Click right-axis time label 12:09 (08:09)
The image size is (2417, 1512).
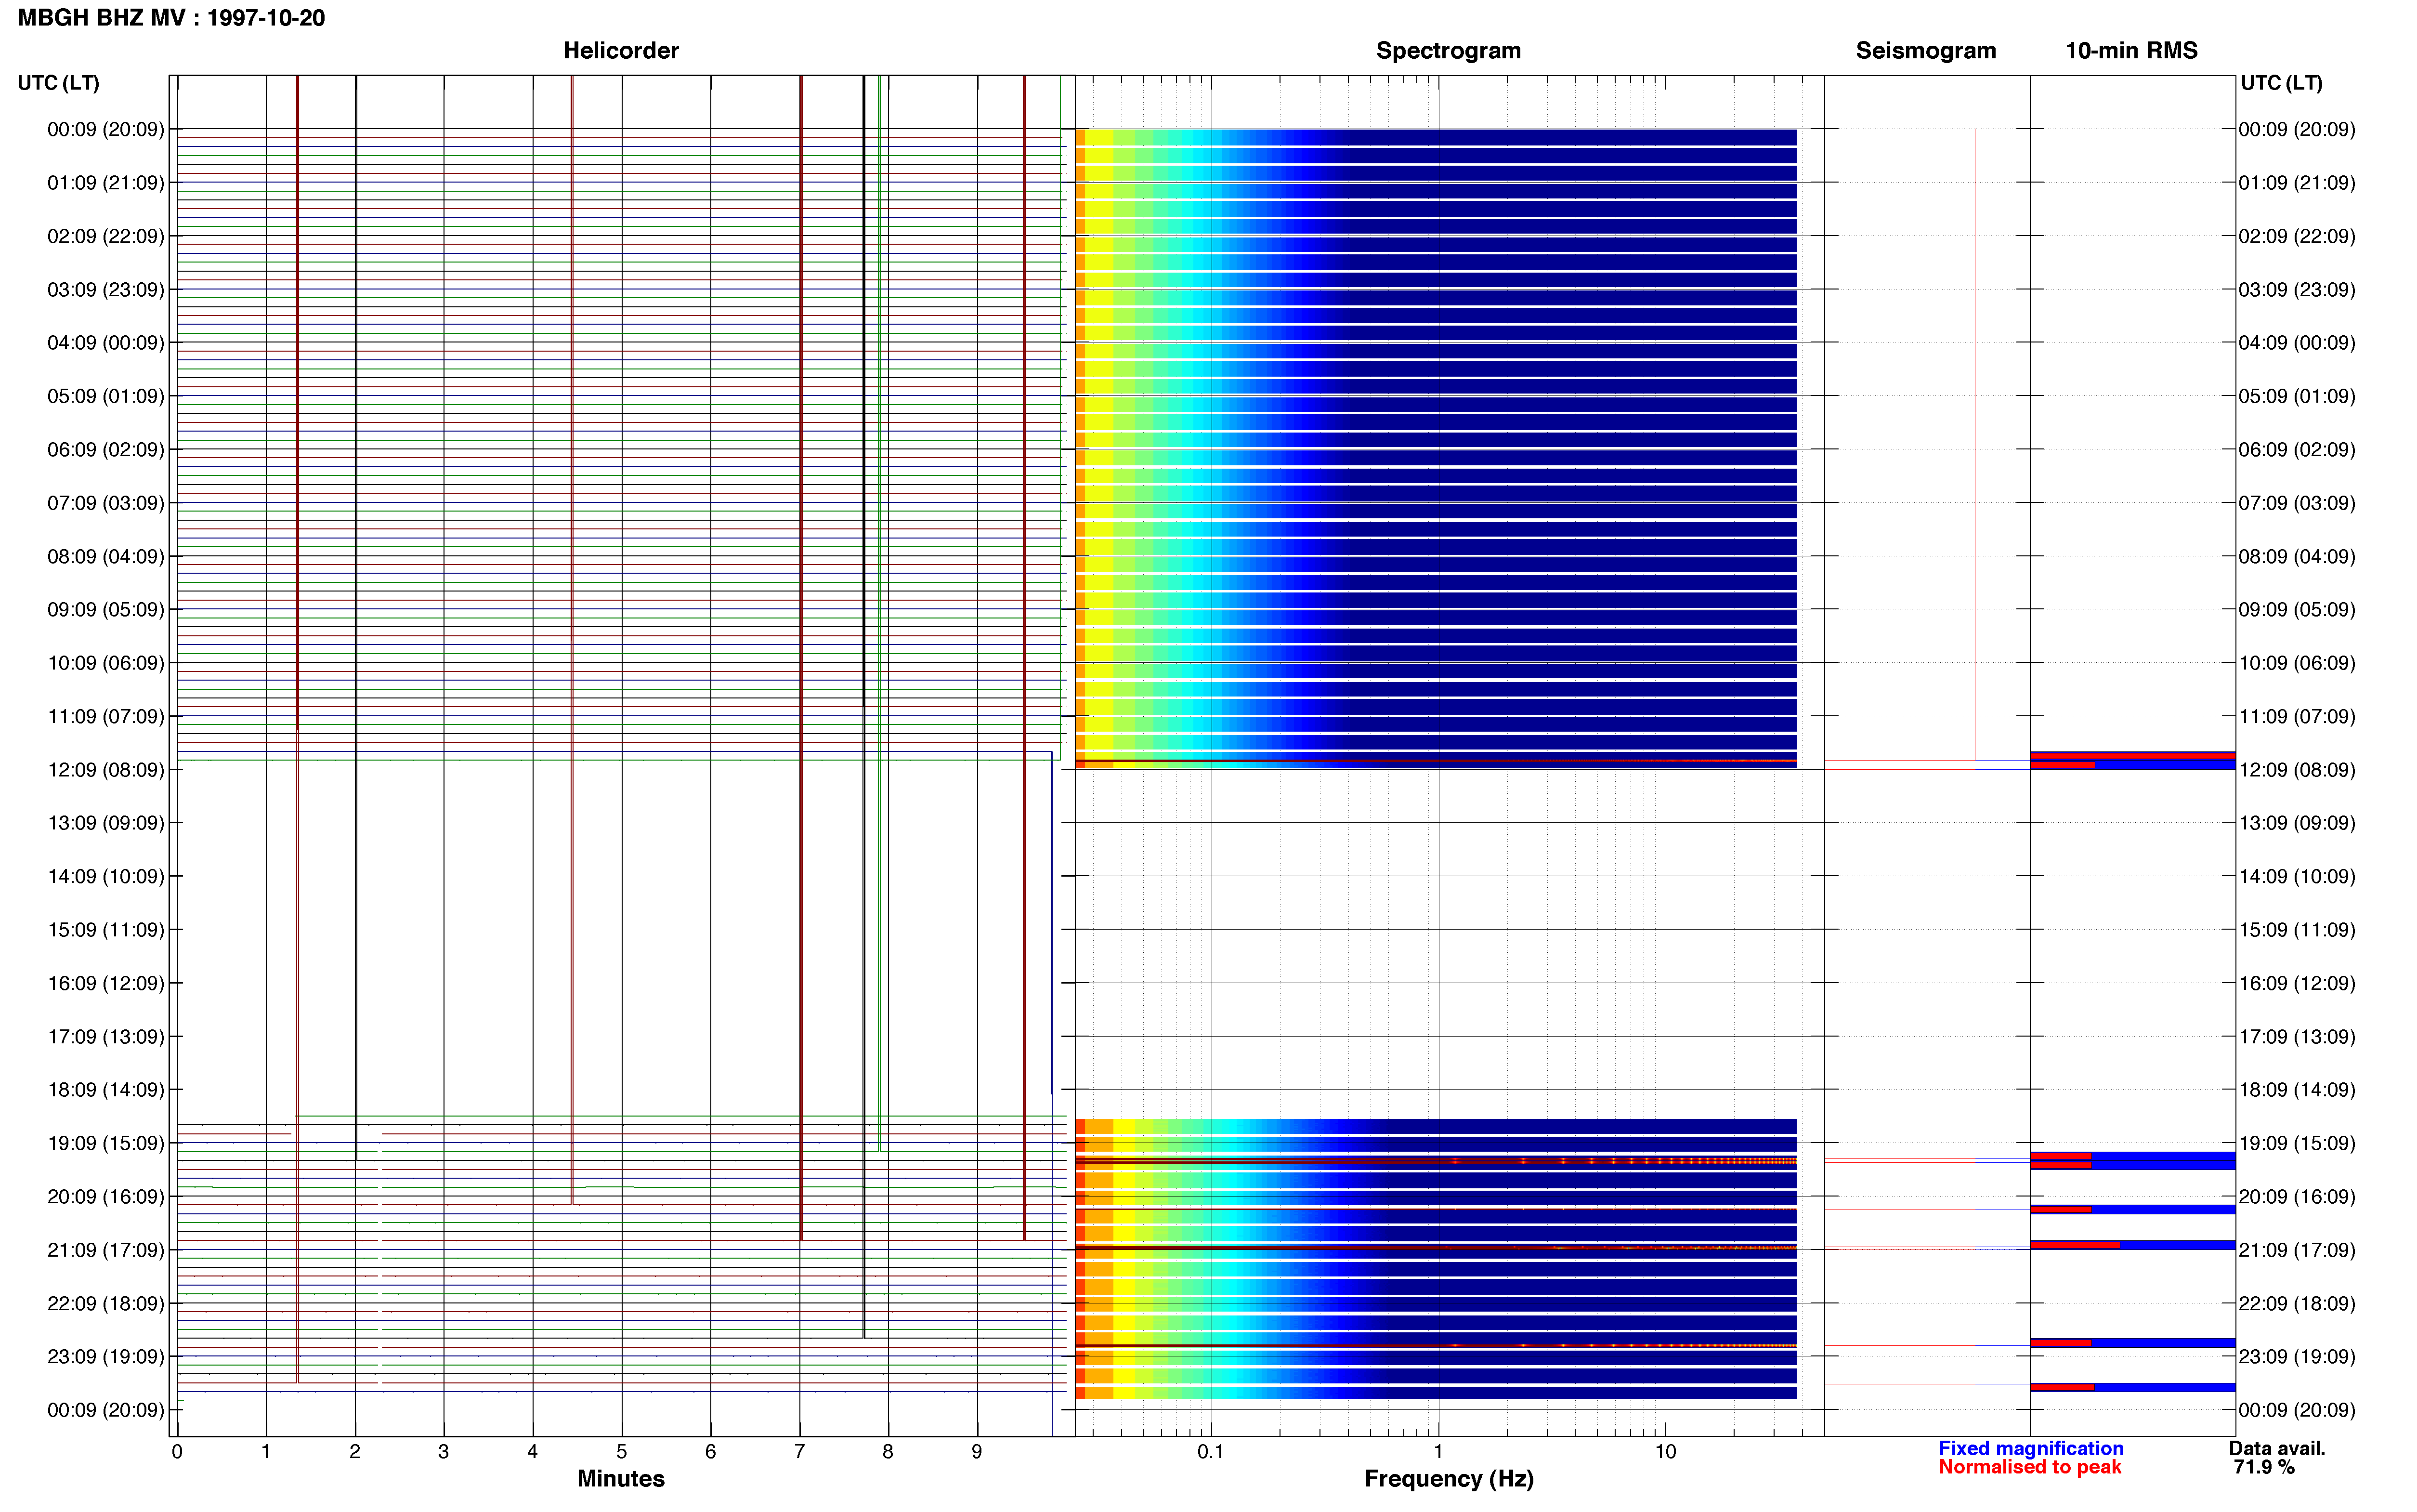pyautogui.click(x=2297, y=770)
